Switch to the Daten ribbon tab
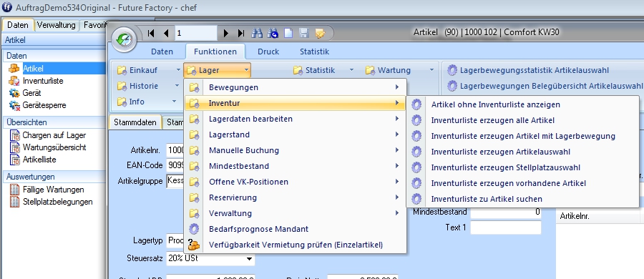 [x=162, y=52]
